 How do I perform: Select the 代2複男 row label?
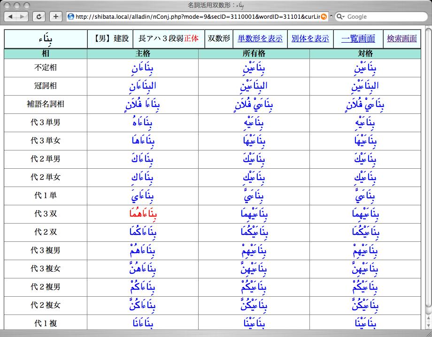click(x=46, y=287)
